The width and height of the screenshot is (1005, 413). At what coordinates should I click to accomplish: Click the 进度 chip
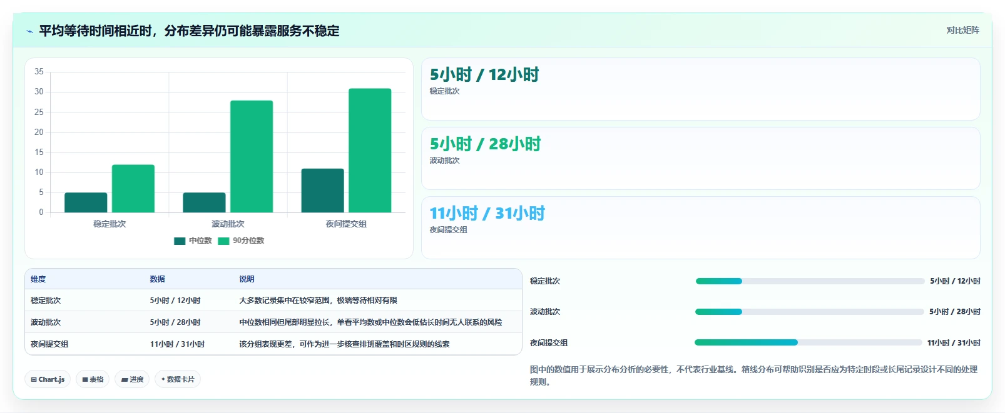[x=132, y=379]
